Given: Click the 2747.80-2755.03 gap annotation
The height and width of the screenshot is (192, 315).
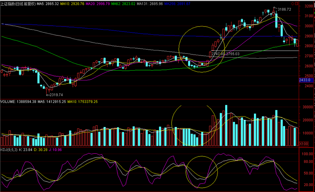Looking at the screenshot, I should click(x=225, y=54).
